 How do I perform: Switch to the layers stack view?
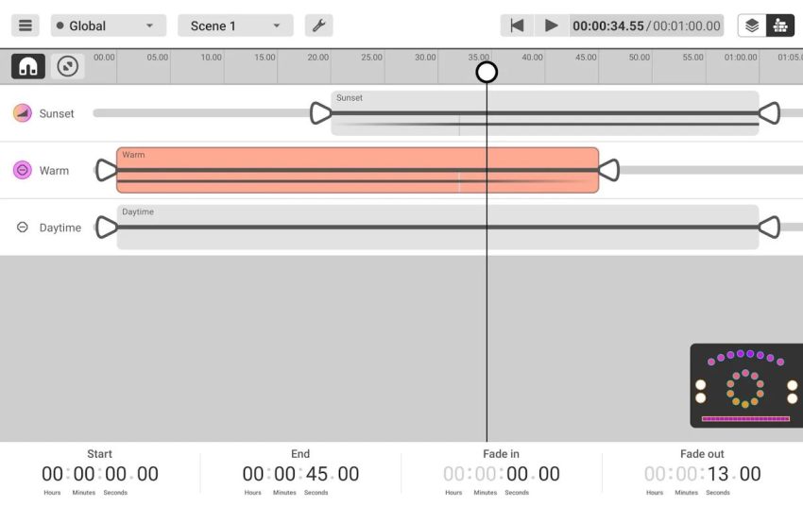point(752,25)
